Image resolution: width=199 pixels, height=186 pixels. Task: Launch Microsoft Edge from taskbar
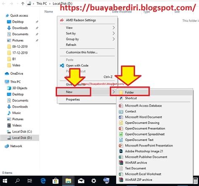[x=43, y=181]
